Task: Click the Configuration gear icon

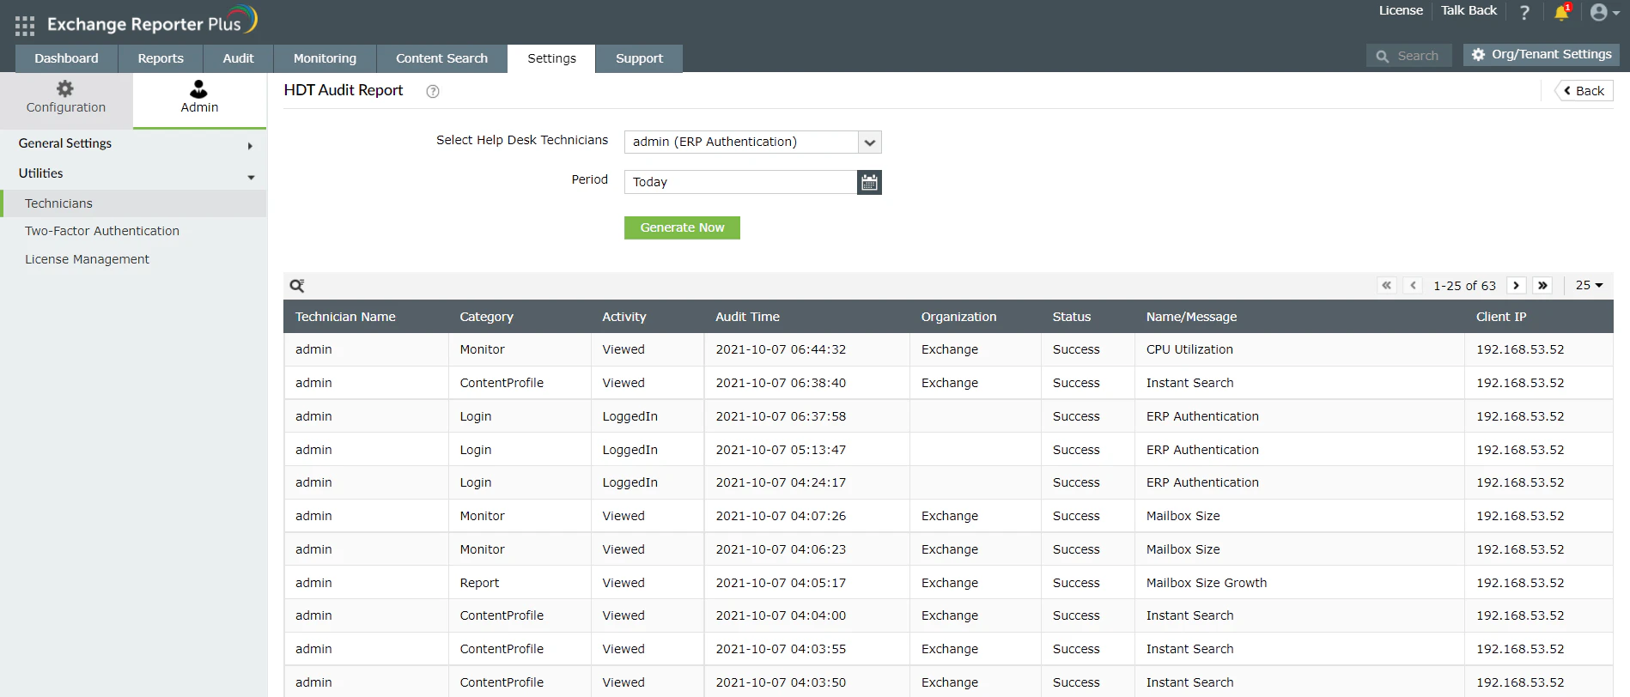Action: tap(65, 88)
